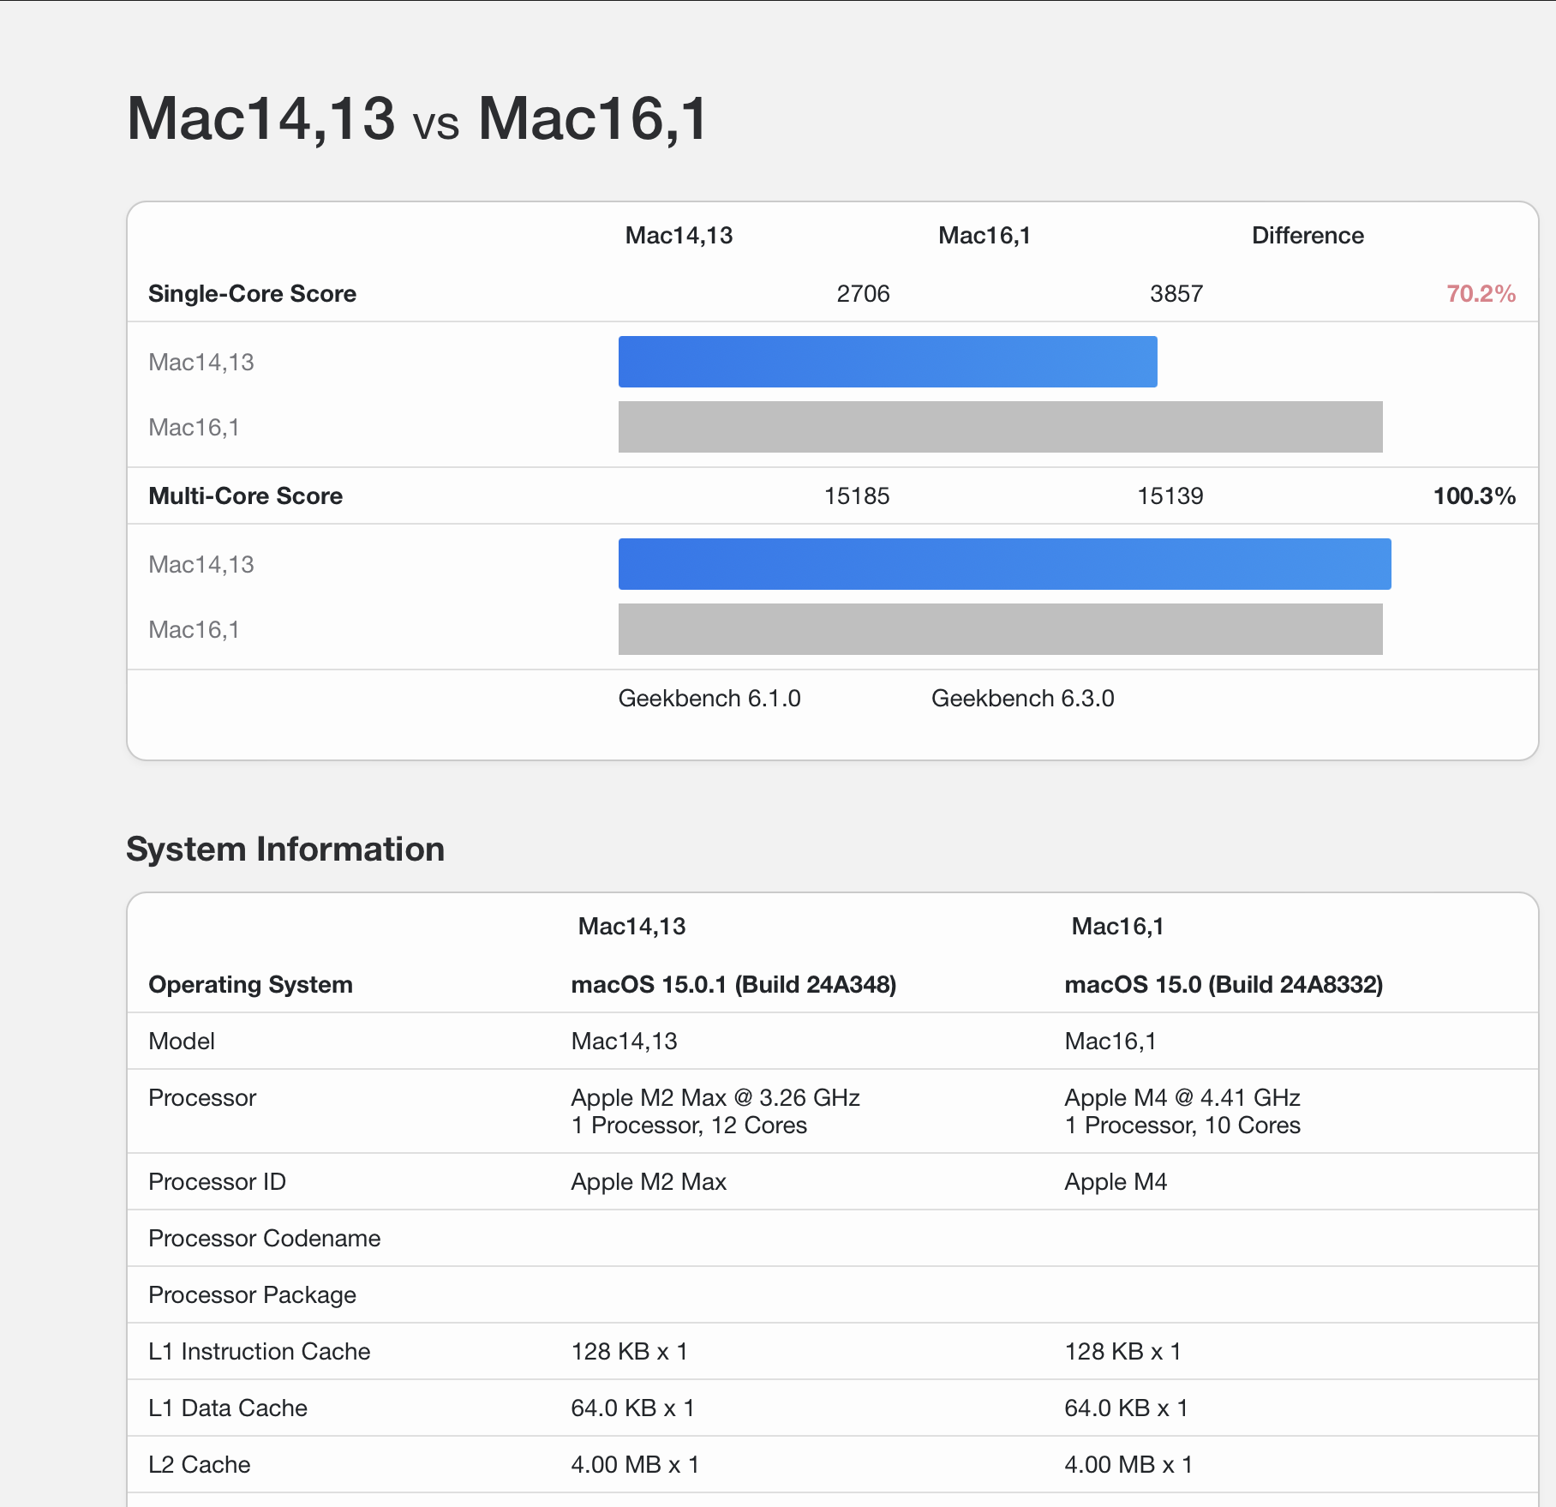Image resolution: width=1556 pixels, height=1507 pixels.
Task: Click Mac14,13's "128 KB x 1" value
Action: click(x=629, y=1352)
